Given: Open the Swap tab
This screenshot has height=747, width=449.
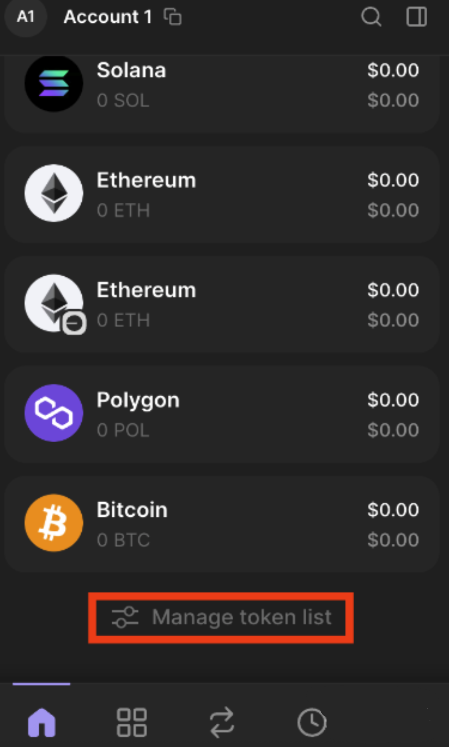Looking at the screenshot, I should (x=222, y=723).
